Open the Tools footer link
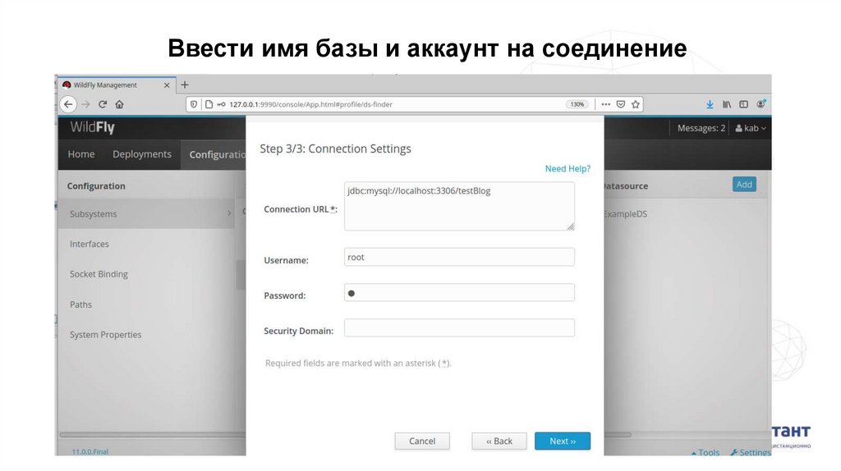 (x=705, y=452)
